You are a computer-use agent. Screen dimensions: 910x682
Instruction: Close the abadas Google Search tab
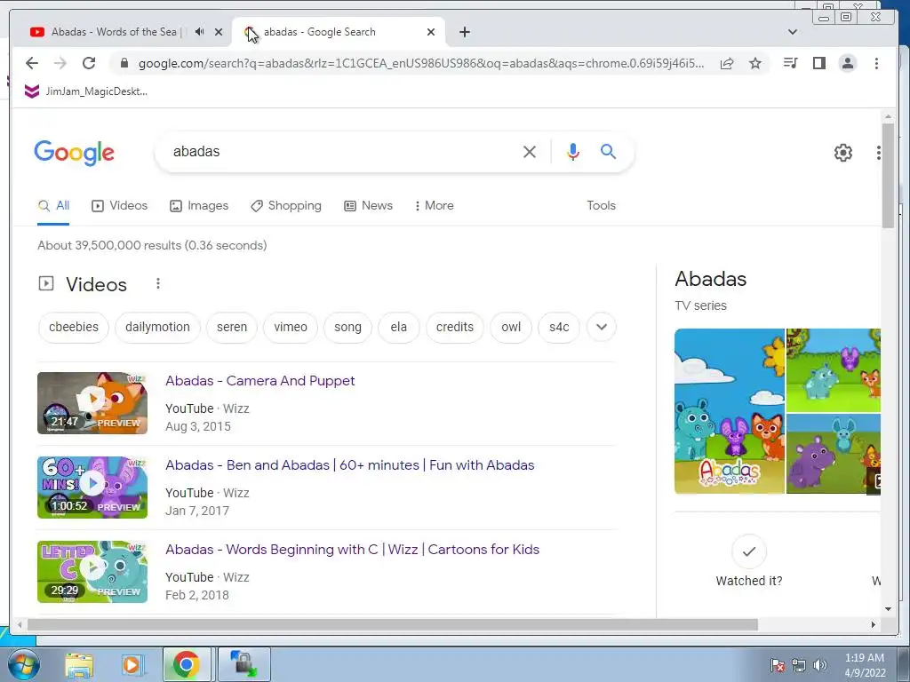click(x=431, y=32)
